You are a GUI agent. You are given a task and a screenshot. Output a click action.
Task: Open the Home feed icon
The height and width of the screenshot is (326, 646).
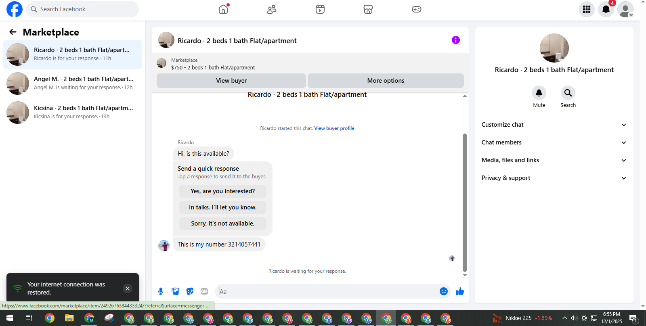223,9
